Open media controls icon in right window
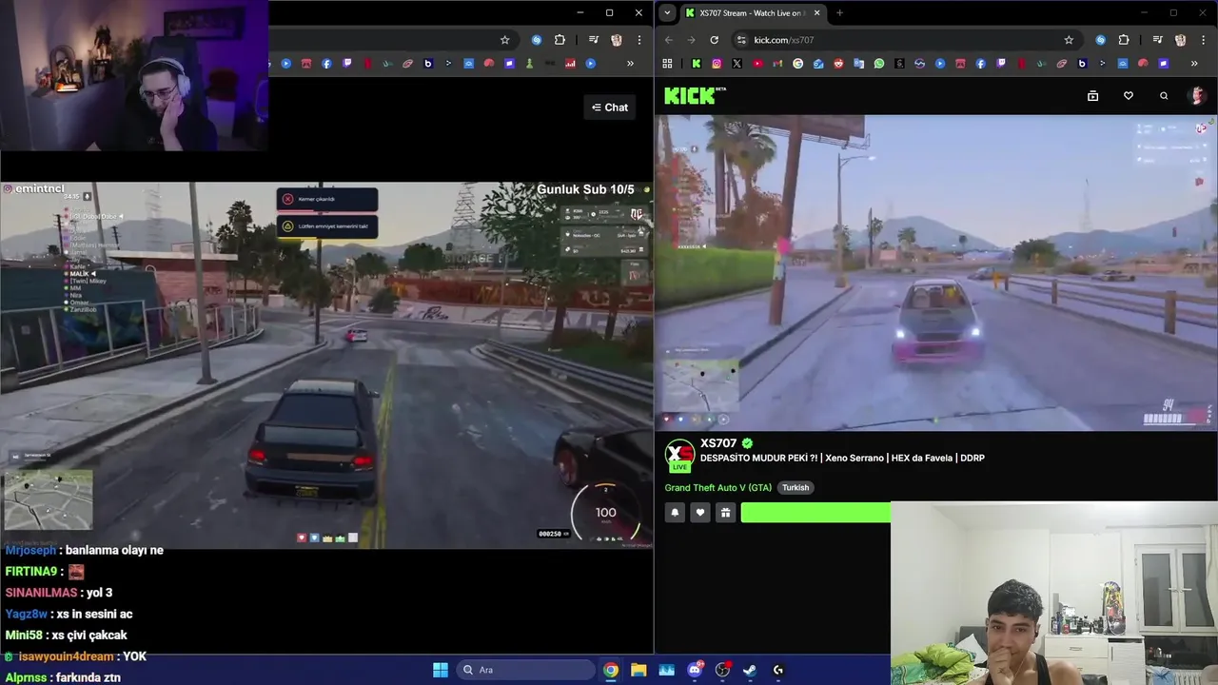The width and height of the screenshot is (1218, 685). click(x=1157, y=40)
